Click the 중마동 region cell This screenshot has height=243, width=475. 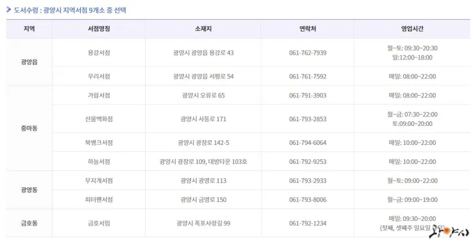pyautogui.click(x=29, y=128)
